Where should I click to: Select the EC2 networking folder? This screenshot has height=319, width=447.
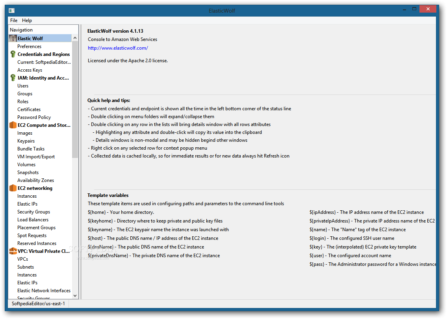tap(35, 188)
